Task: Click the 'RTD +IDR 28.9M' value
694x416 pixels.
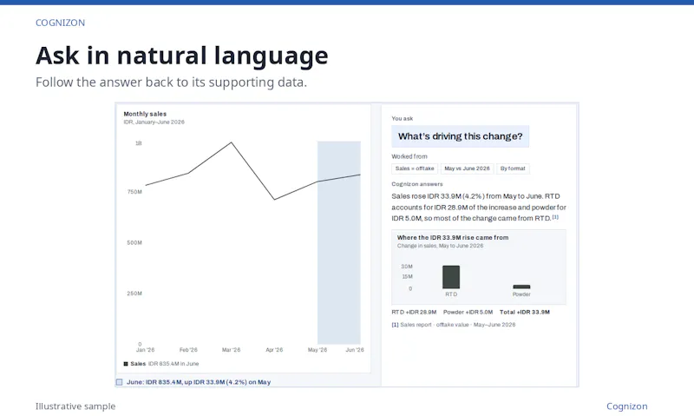Action: [x=414, y=313]
